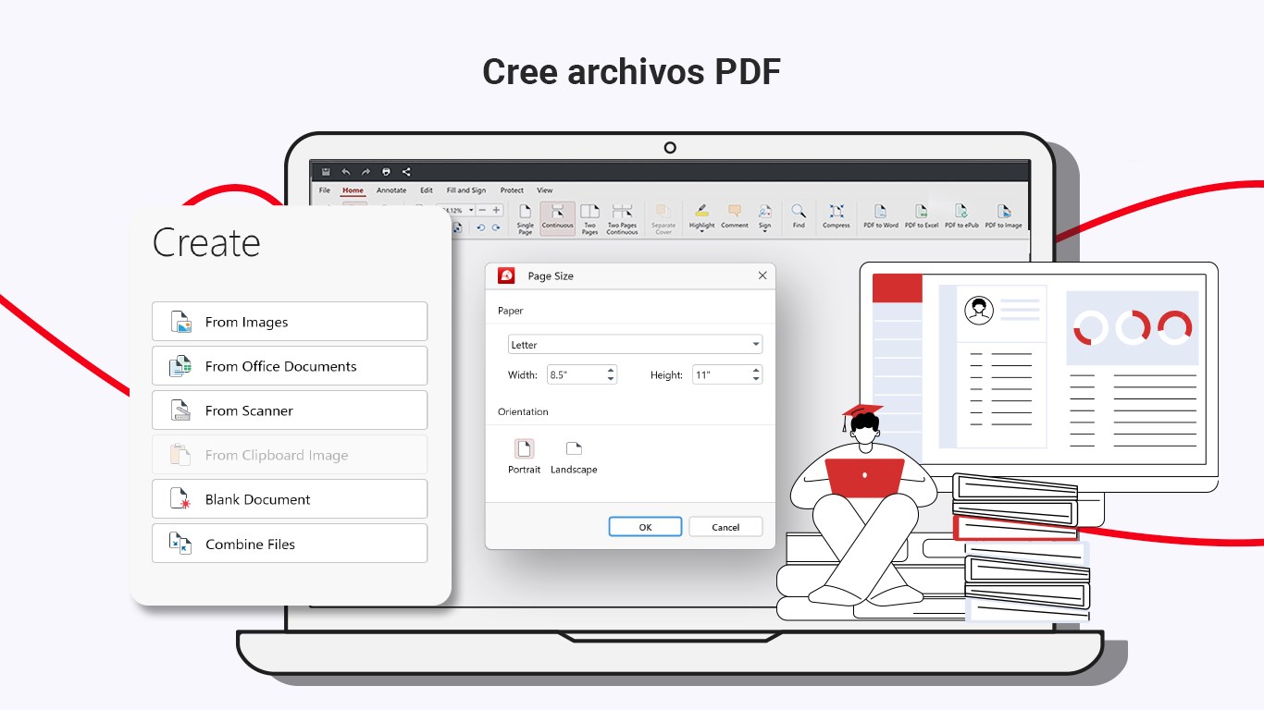This screenshot has width=1264, height=710.
Task: Select Continuous page view
Action: click(558, 219)
